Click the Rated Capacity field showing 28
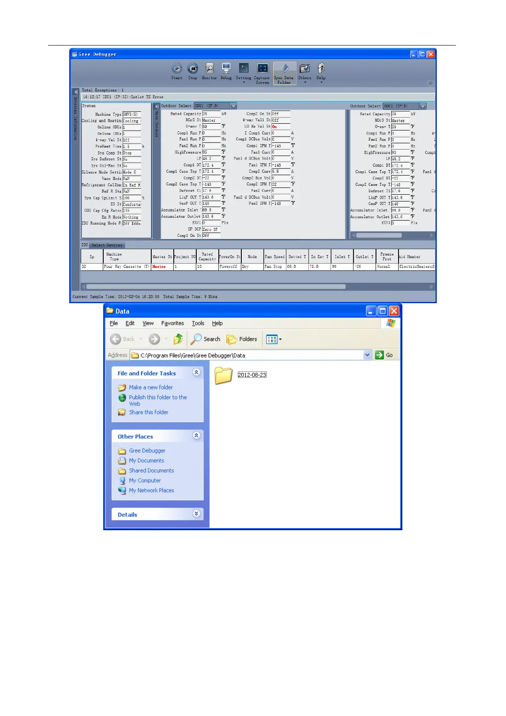Viewport: 506px width, 716px height. point(211,114)
